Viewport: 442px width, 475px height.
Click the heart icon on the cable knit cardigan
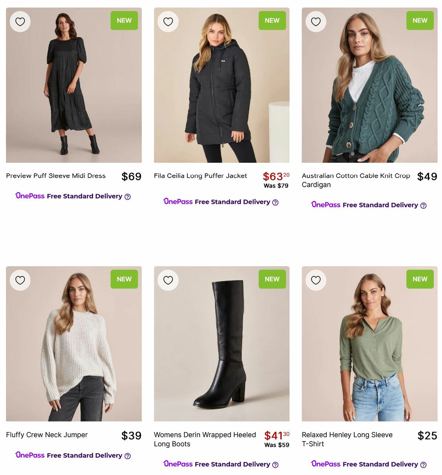click(316, 21)
